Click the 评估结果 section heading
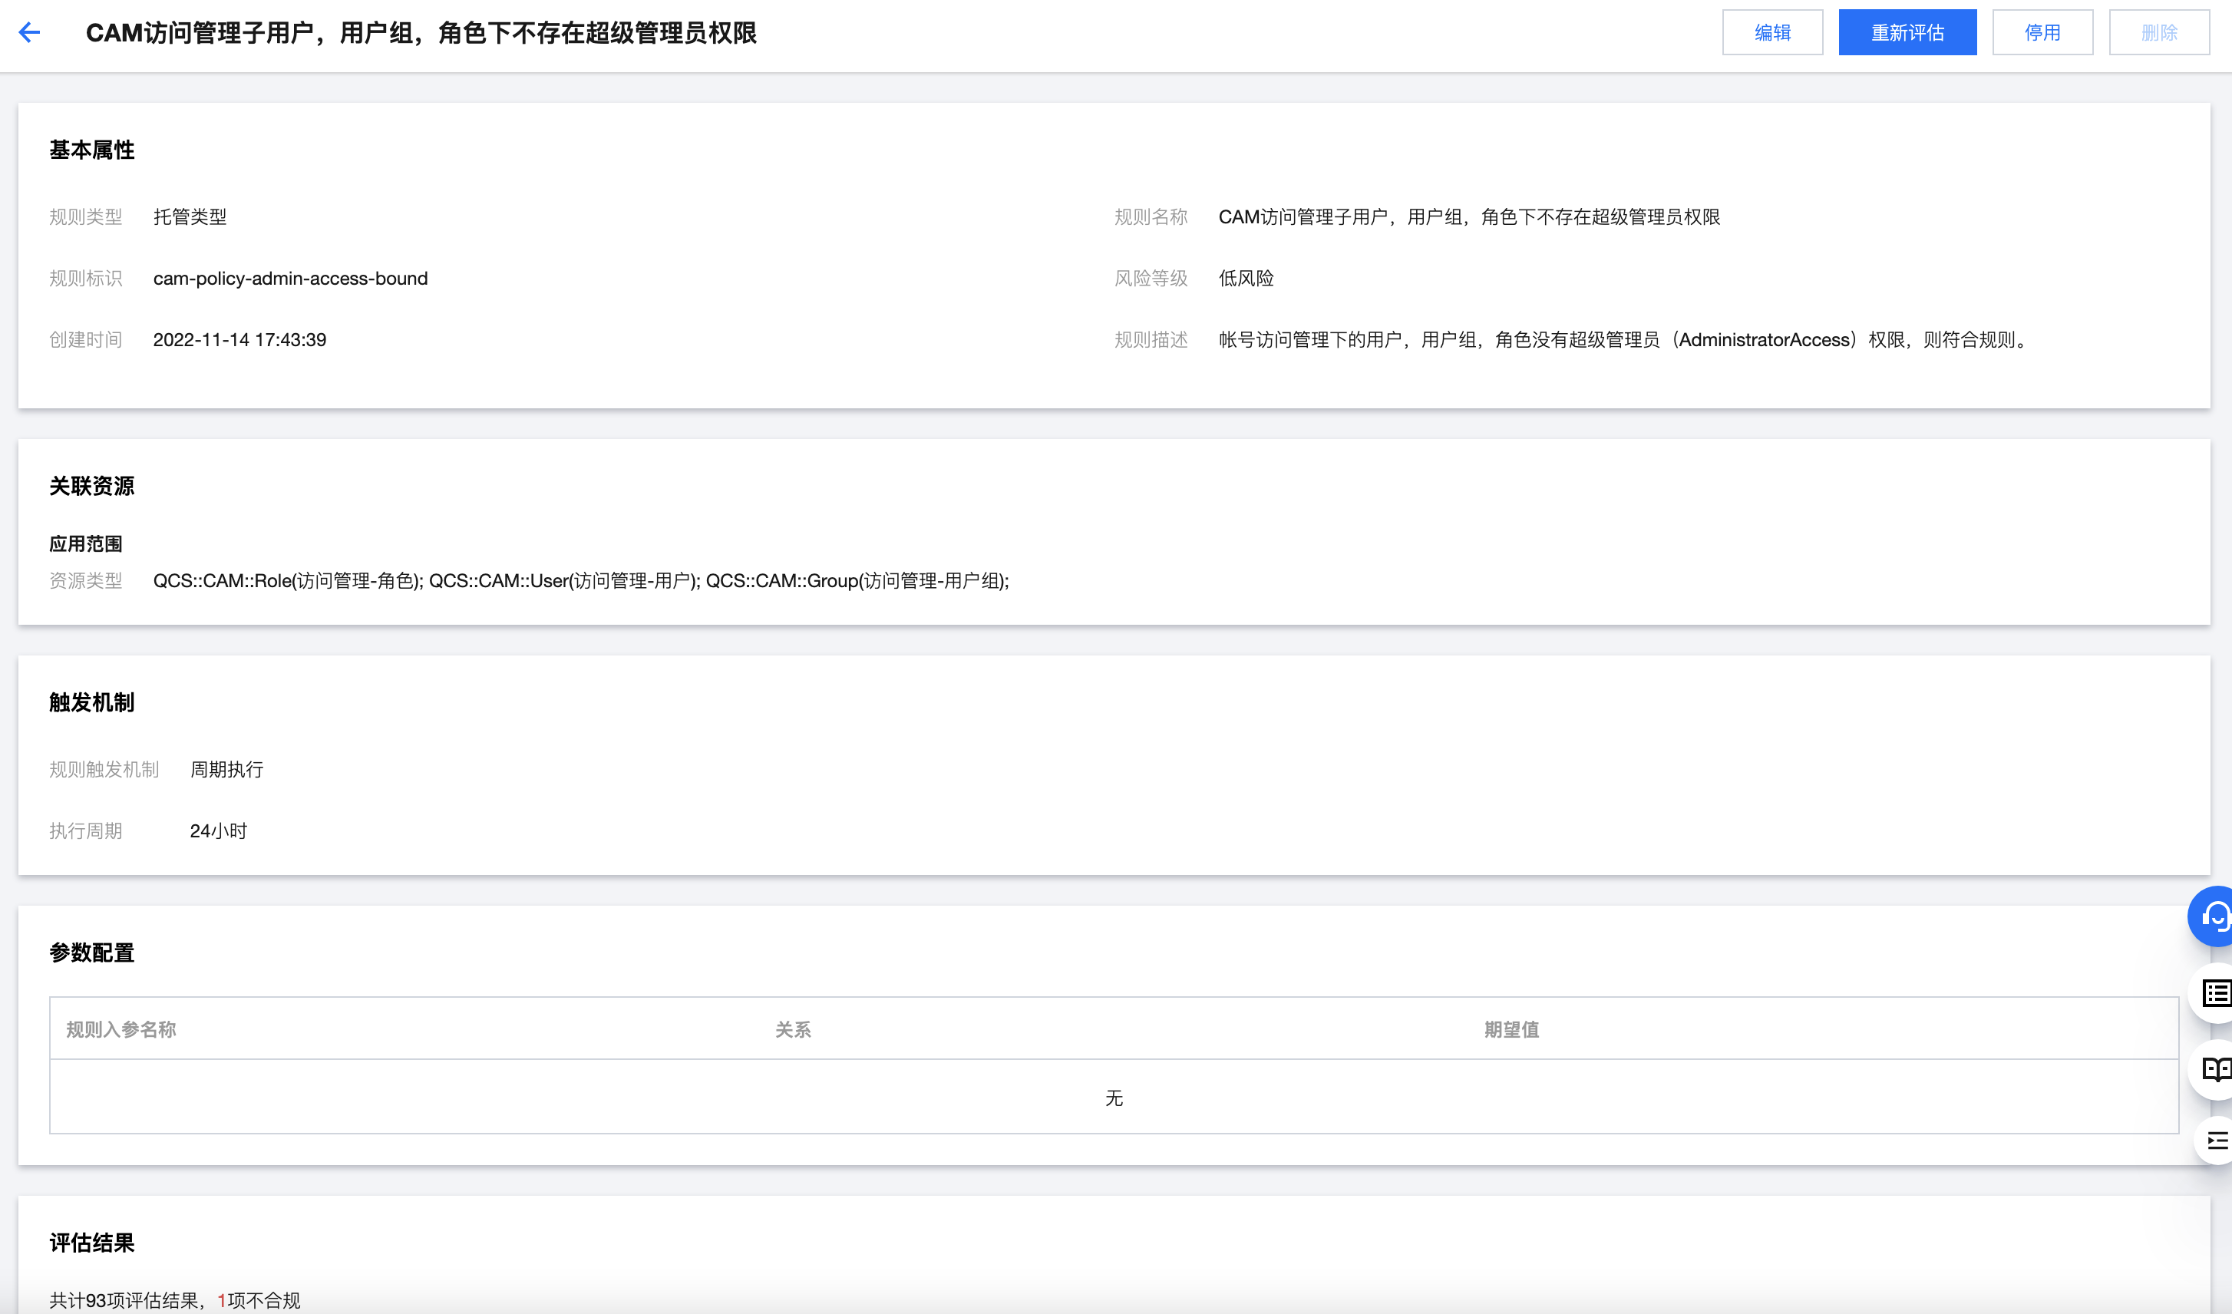This screenshot has width=2232, height=1314. 92,1243
